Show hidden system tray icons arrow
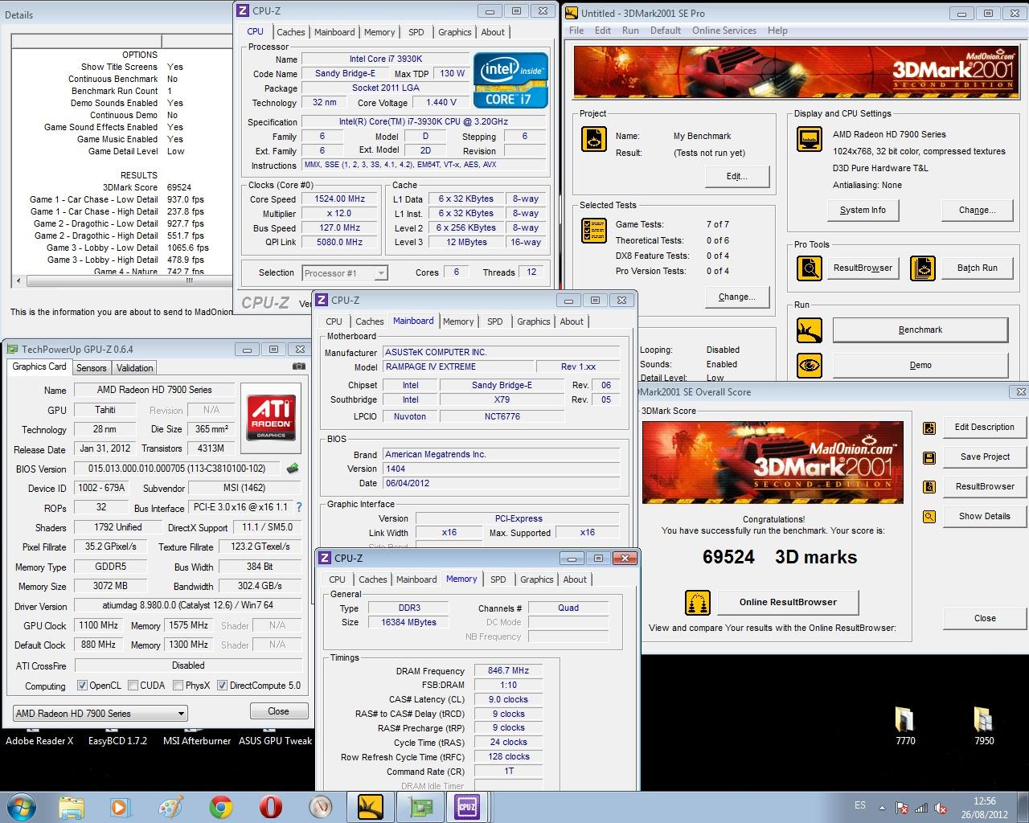The height and width of the screenshot is (823, 1029). click(x=883, y=808)
